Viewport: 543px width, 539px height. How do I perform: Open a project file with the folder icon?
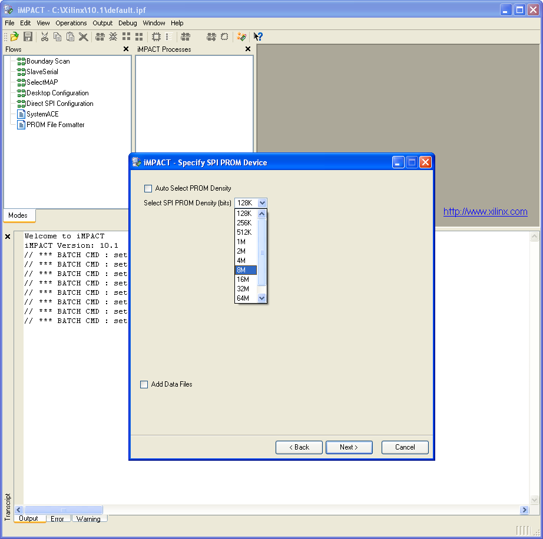pyautogui.click(x=15, y=36)
